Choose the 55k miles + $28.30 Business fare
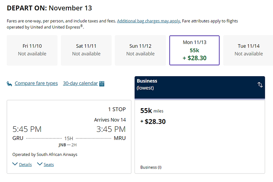The width and height of the screenshot is (273, 182). [200, 136]
